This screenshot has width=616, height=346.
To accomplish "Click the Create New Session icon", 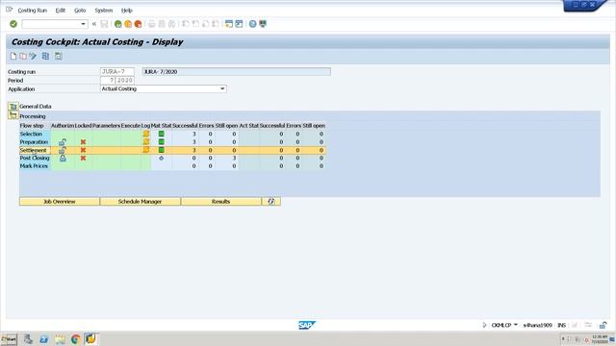I will [229, 24].
